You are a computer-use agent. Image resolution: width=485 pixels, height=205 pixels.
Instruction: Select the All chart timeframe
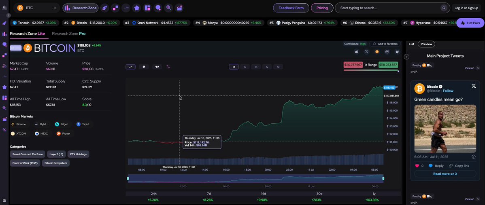pyautogui.click(x=278, y=67)
